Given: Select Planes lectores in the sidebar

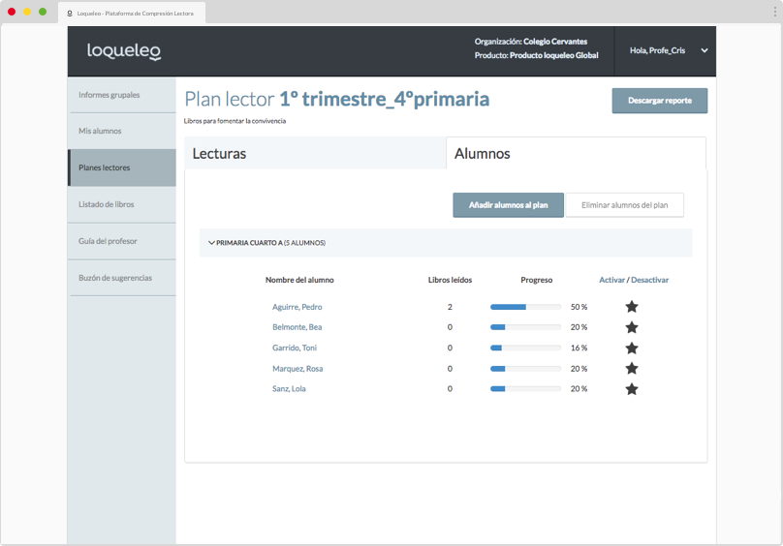Looking at the screenshot, I should 122,167.
